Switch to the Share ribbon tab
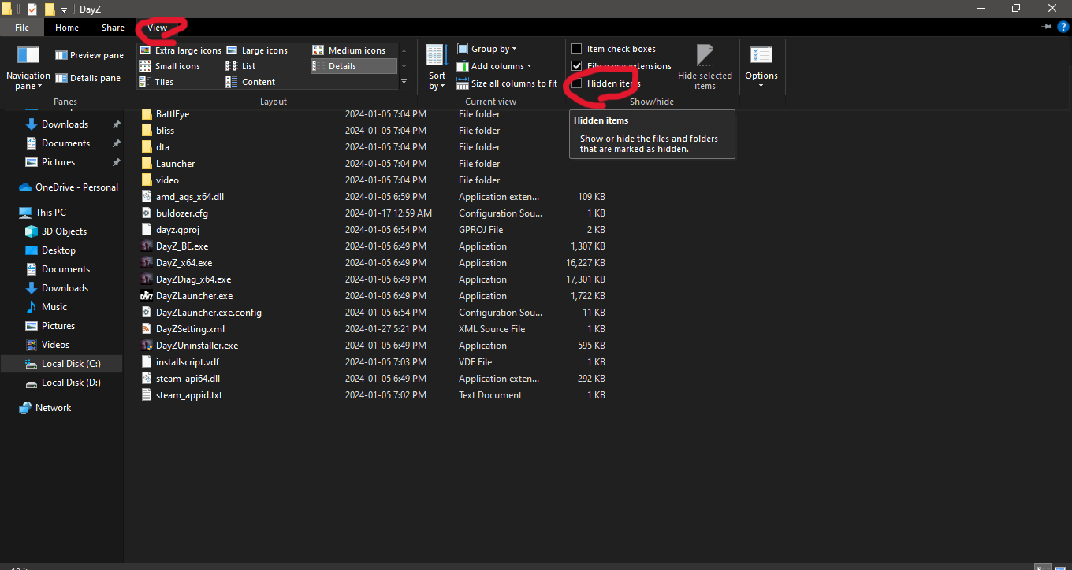Image resolution: width=1072 pixels, height=570 pixels. (113, 28)
